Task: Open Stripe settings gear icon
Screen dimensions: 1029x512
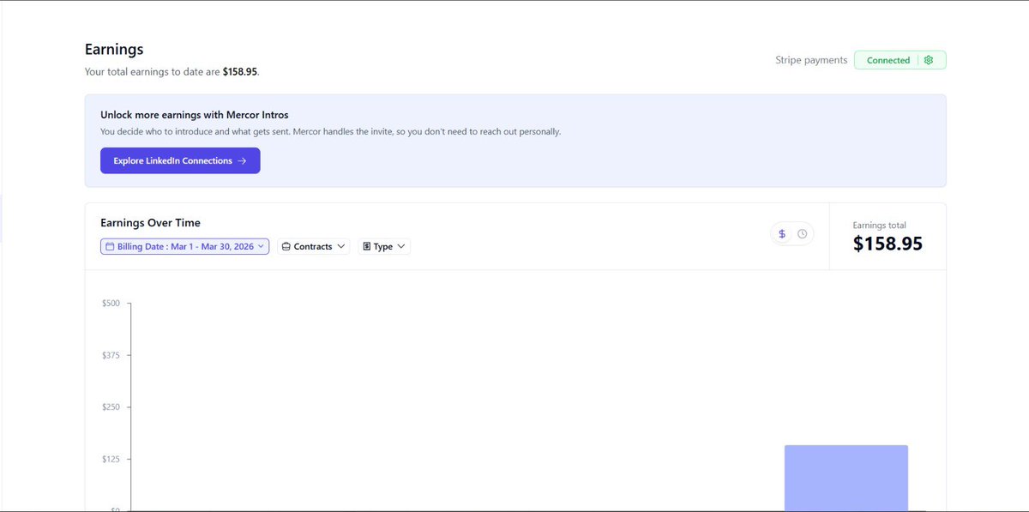Action: click(929, 60)
